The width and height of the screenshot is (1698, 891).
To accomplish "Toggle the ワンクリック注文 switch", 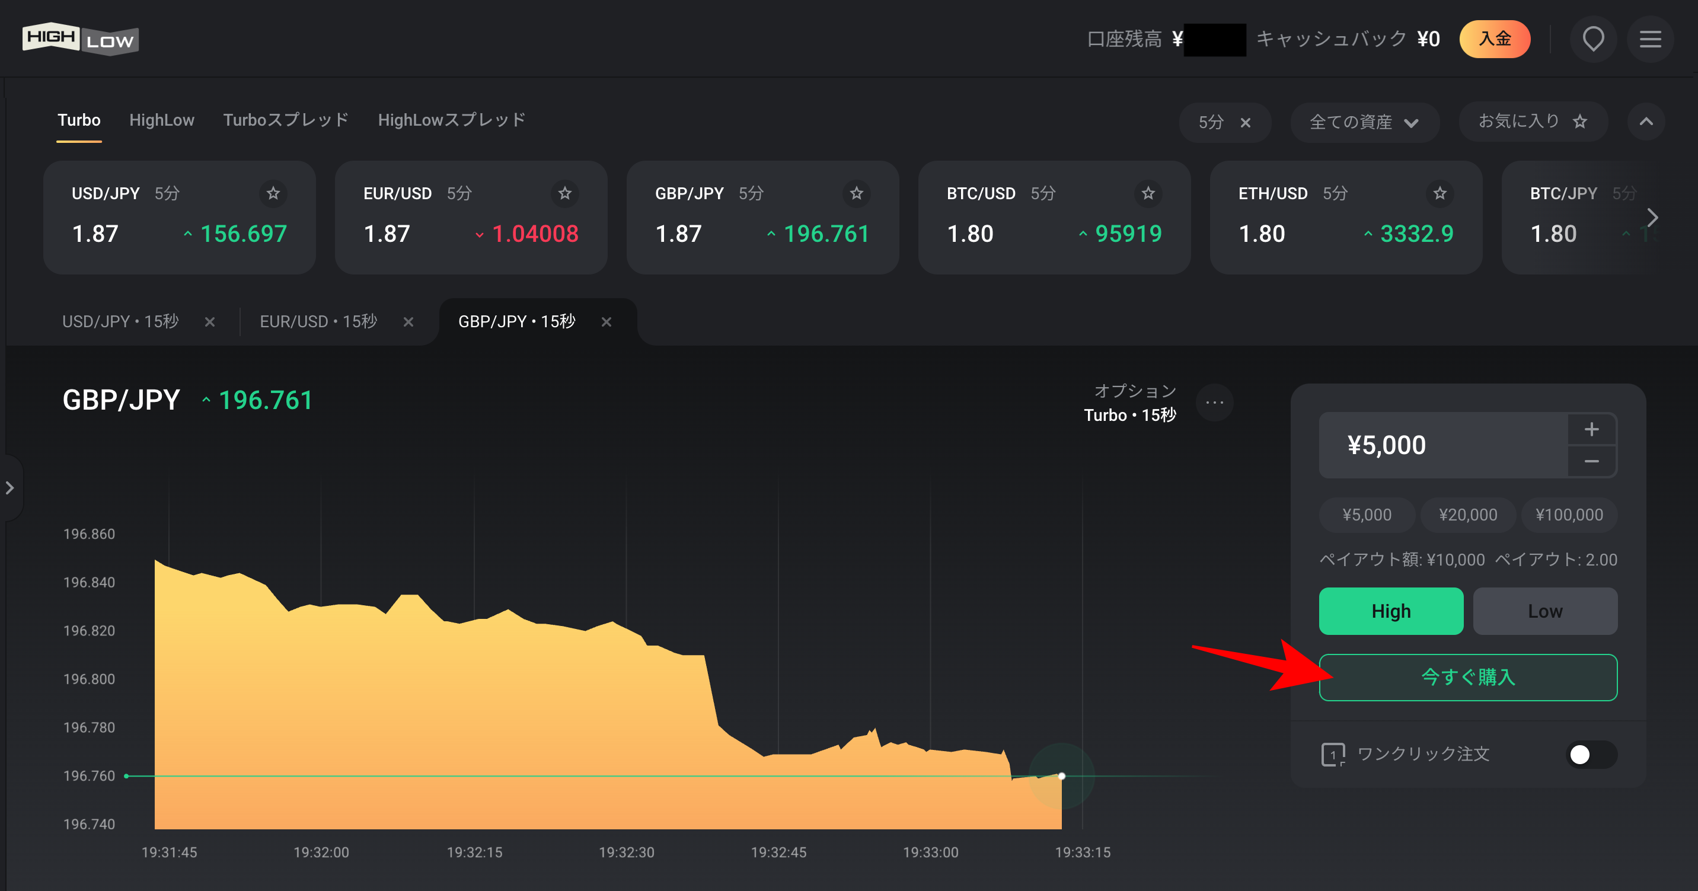I will click(1591, 754).
